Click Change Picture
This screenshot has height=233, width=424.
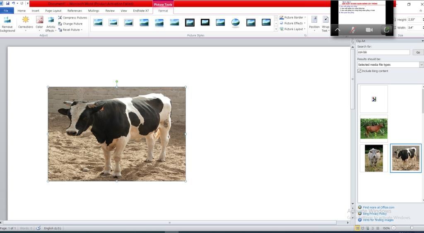[70, 24]
